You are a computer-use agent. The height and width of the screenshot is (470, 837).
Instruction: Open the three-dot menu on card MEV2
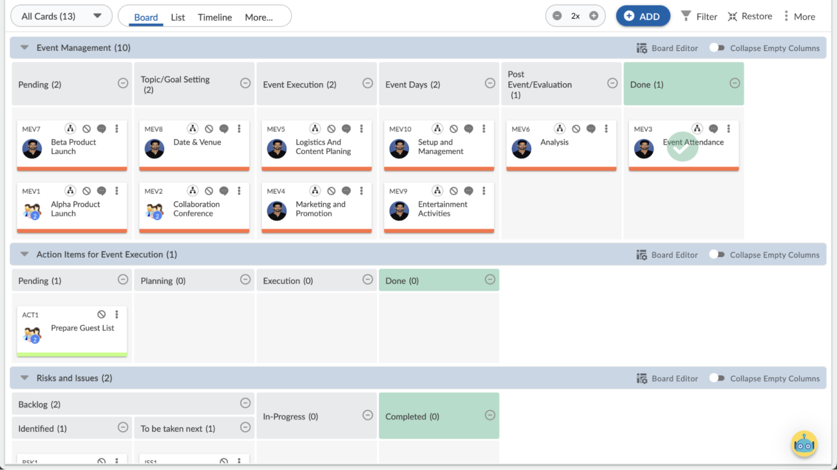pos(239,191)
